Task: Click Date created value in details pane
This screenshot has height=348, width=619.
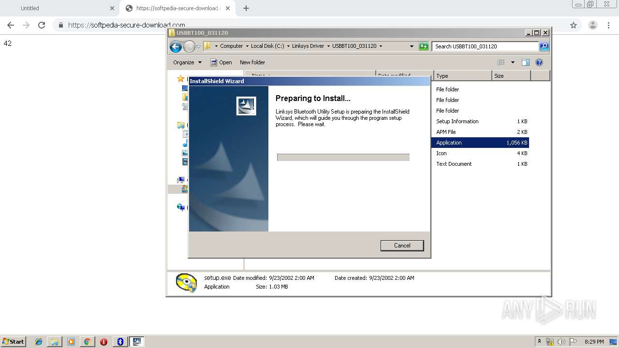Action: click(392, 278)
